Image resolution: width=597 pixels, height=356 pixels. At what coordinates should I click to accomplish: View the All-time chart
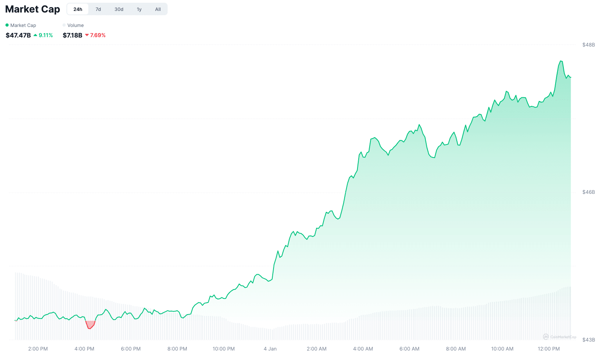click(x=157, y=9)
